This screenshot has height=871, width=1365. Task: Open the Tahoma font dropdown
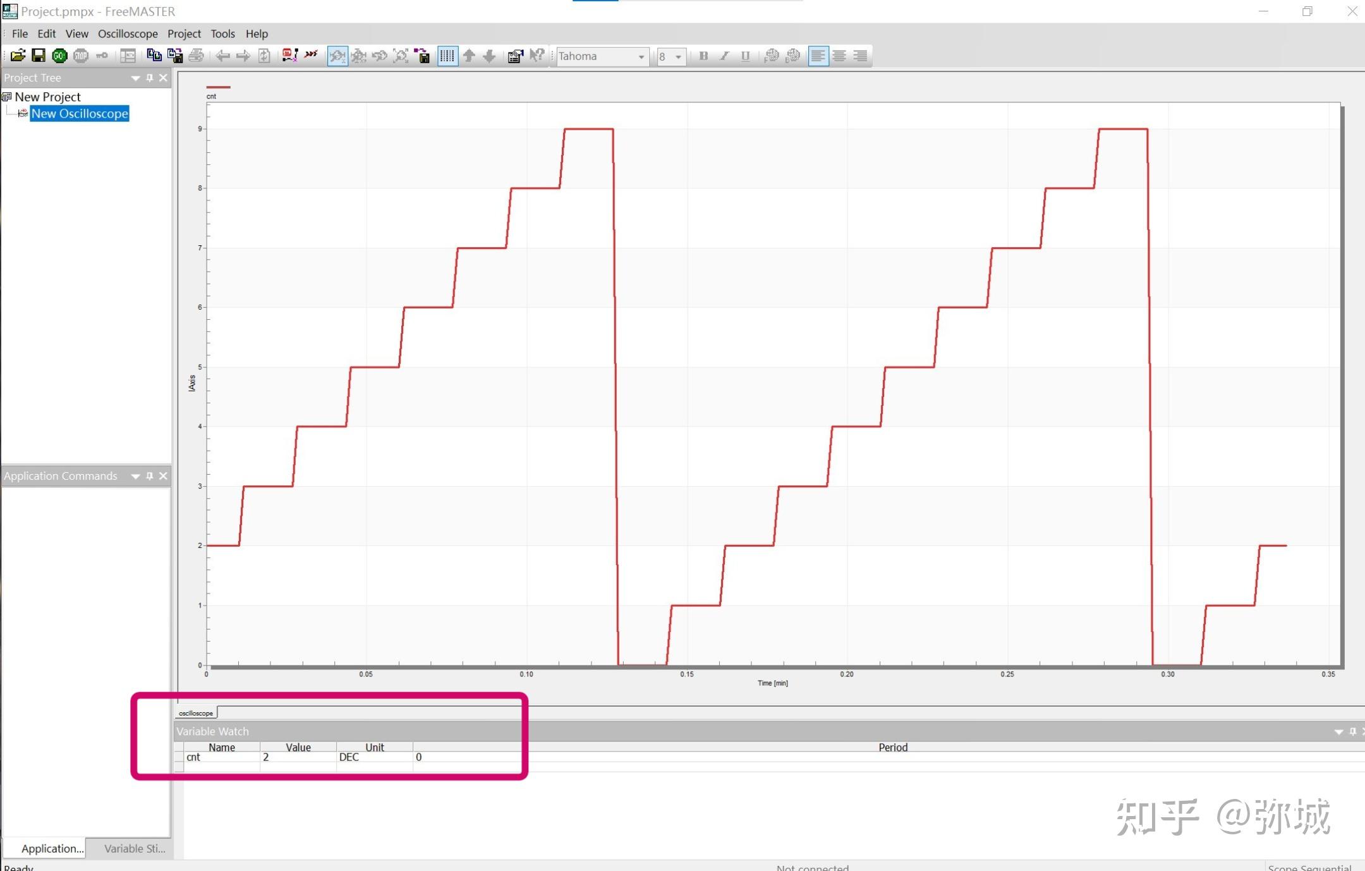point(641,57)
